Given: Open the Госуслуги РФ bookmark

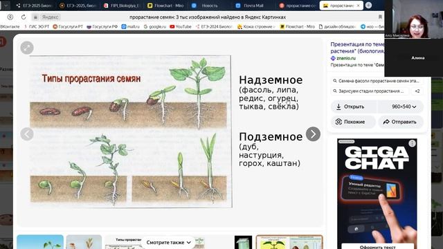Looking at the screenshot, I should coord(102,26).
